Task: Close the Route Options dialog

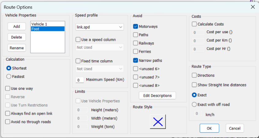Action: point(253,7)
